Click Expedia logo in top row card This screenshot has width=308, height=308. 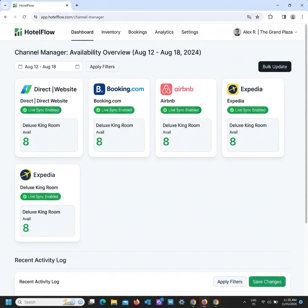click(233, 89)
